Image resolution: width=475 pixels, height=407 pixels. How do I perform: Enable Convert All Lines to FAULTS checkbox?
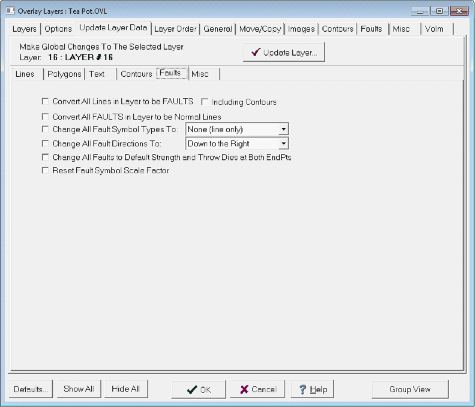point(46,101)
